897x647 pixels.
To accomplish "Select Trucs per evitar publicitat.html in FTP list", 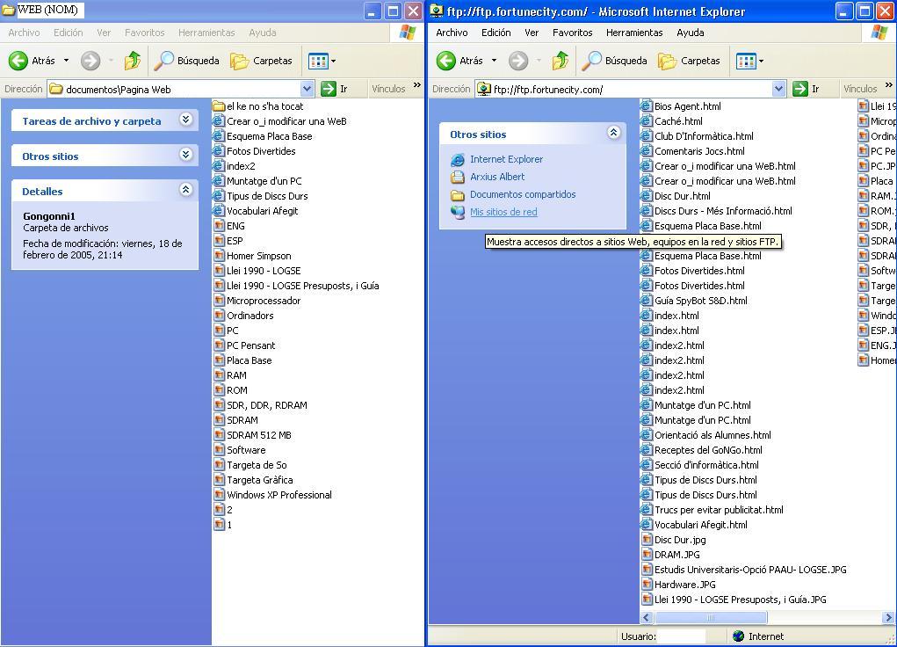I will [719, 510].
